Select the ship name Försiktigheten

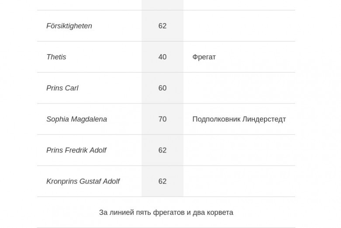coord(69,26)
